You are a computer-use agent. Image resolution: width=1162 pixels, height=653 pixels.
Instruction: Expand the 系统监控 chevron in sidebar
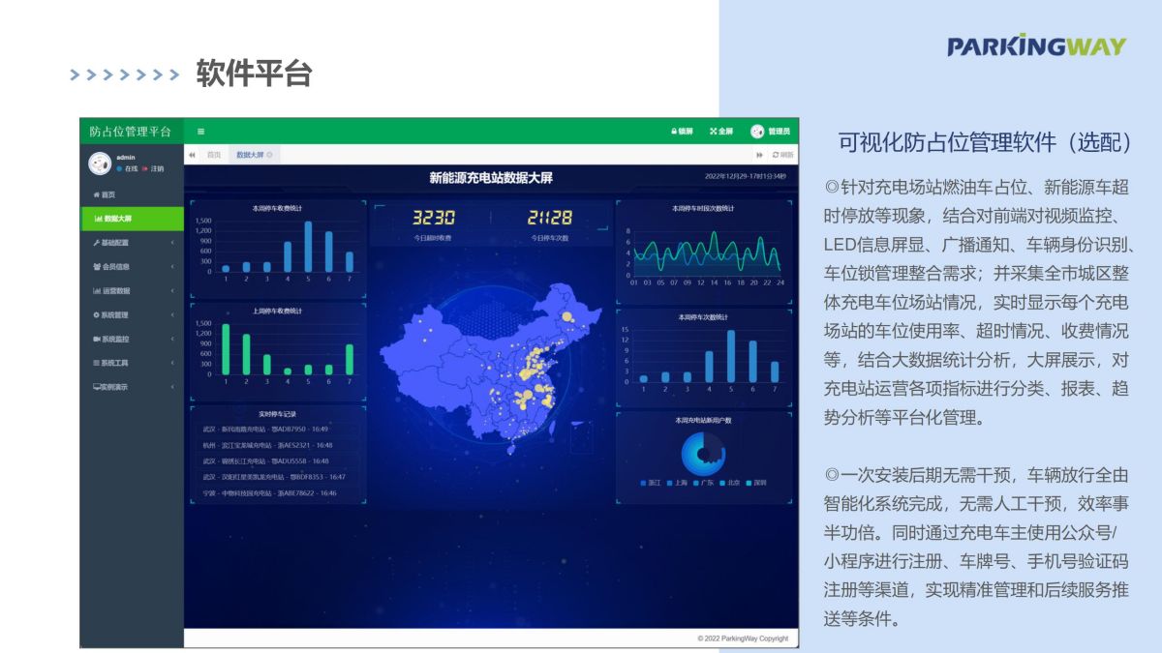172,339
